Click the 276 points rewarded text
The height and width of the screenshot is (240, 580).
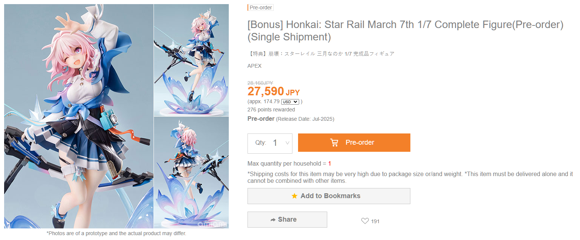(x=271, y=110)
